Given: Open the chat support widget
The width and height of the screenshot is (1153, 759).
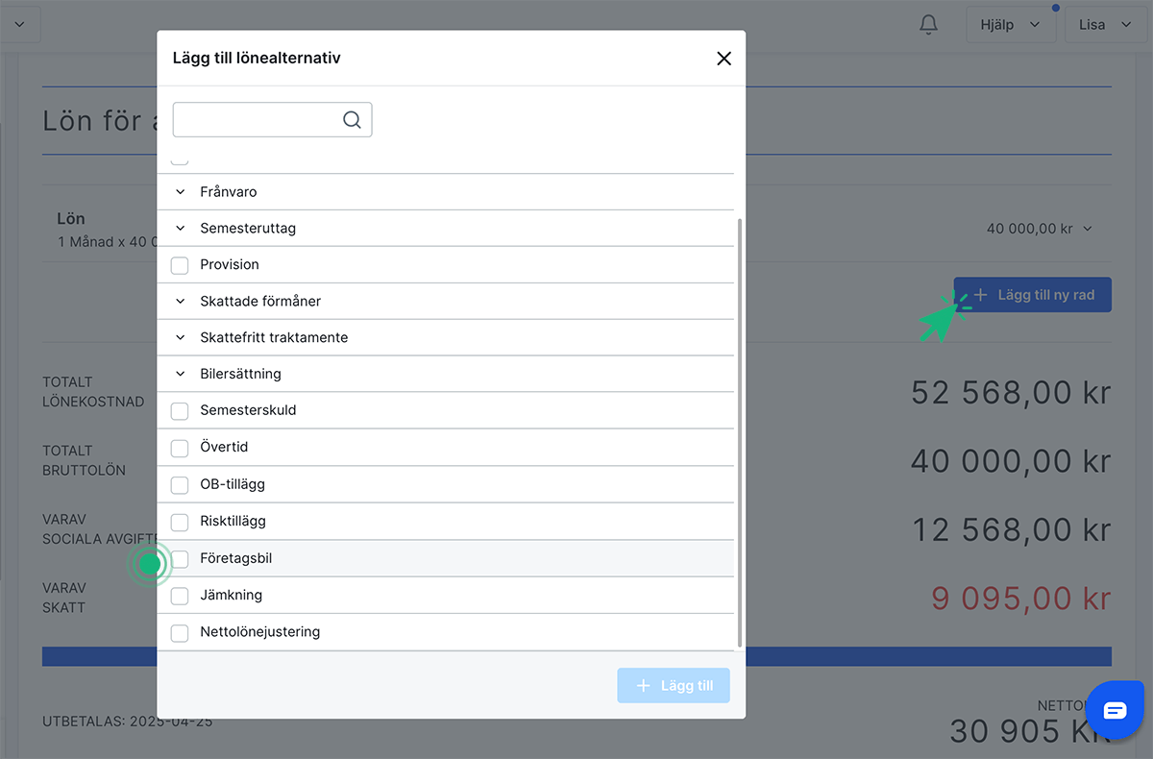Looking at the screenshot, I should [x=1115, y=710].
